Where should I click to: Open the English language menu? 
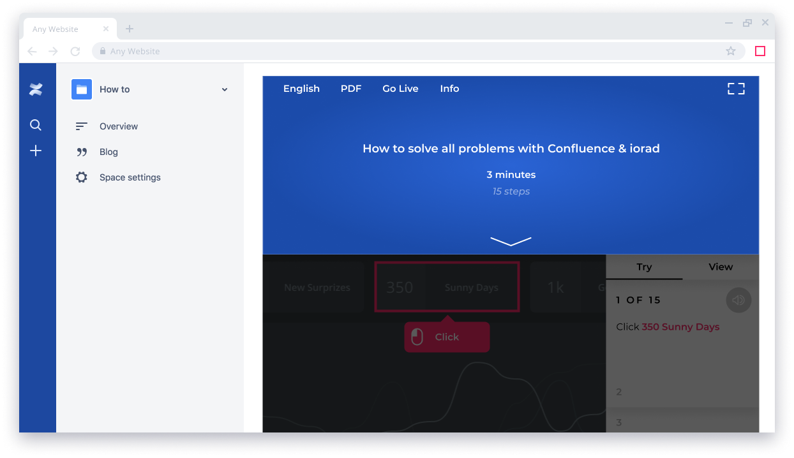click(x=301, y=89)
